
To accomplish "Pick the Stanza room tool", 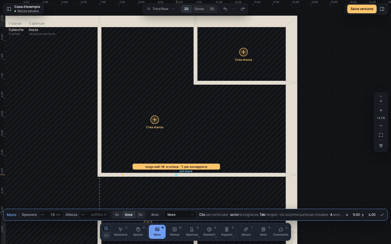I will (175, 232).
